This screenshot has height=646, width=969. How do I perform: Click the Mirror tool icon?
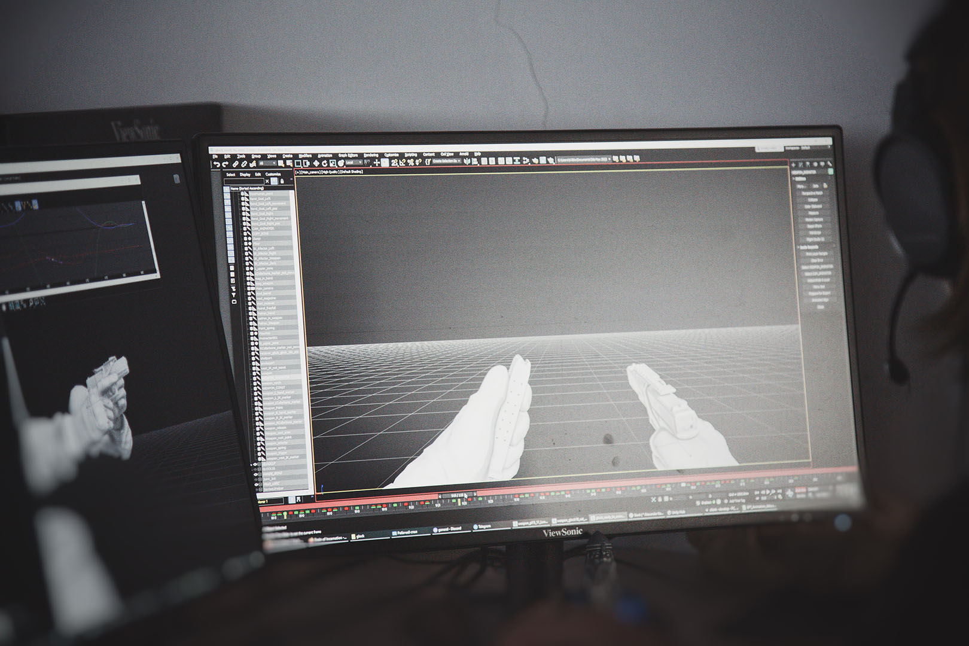point(467,161)
